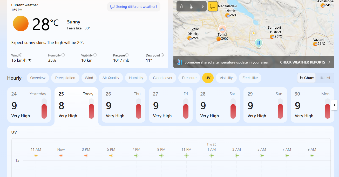Click the Tbilisi weather marker on map
339x177 pixels.
click(222, 29)
